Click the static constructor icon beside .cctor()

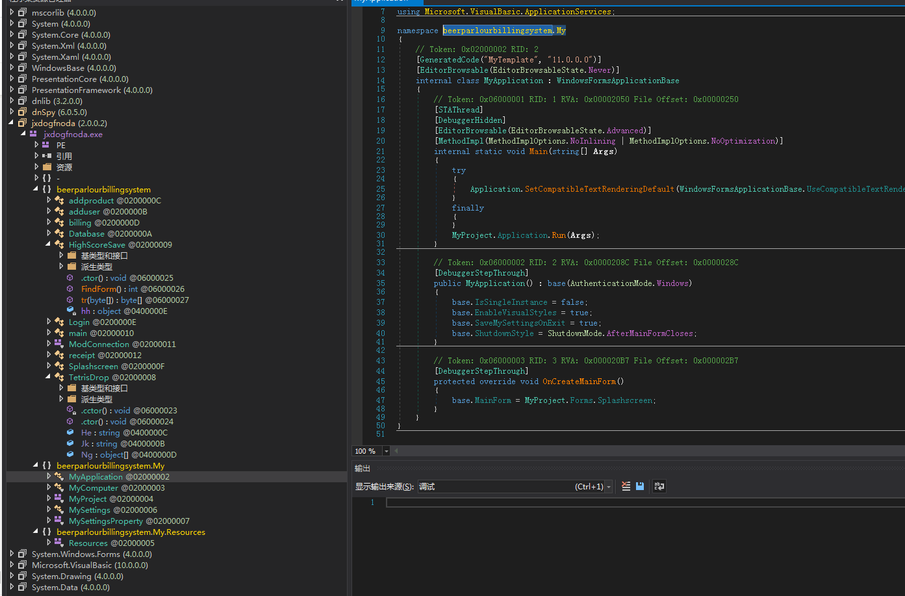[x=70, y=410]
